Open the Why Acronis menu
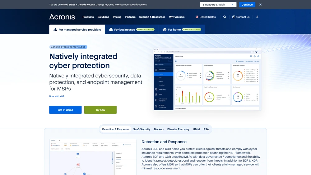311x175 pixels. pyautogui.click(x=177, y=17)
